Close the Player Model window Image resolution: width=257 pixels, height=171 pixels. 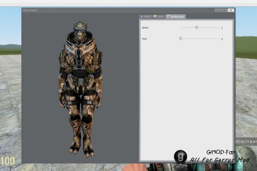231,10
